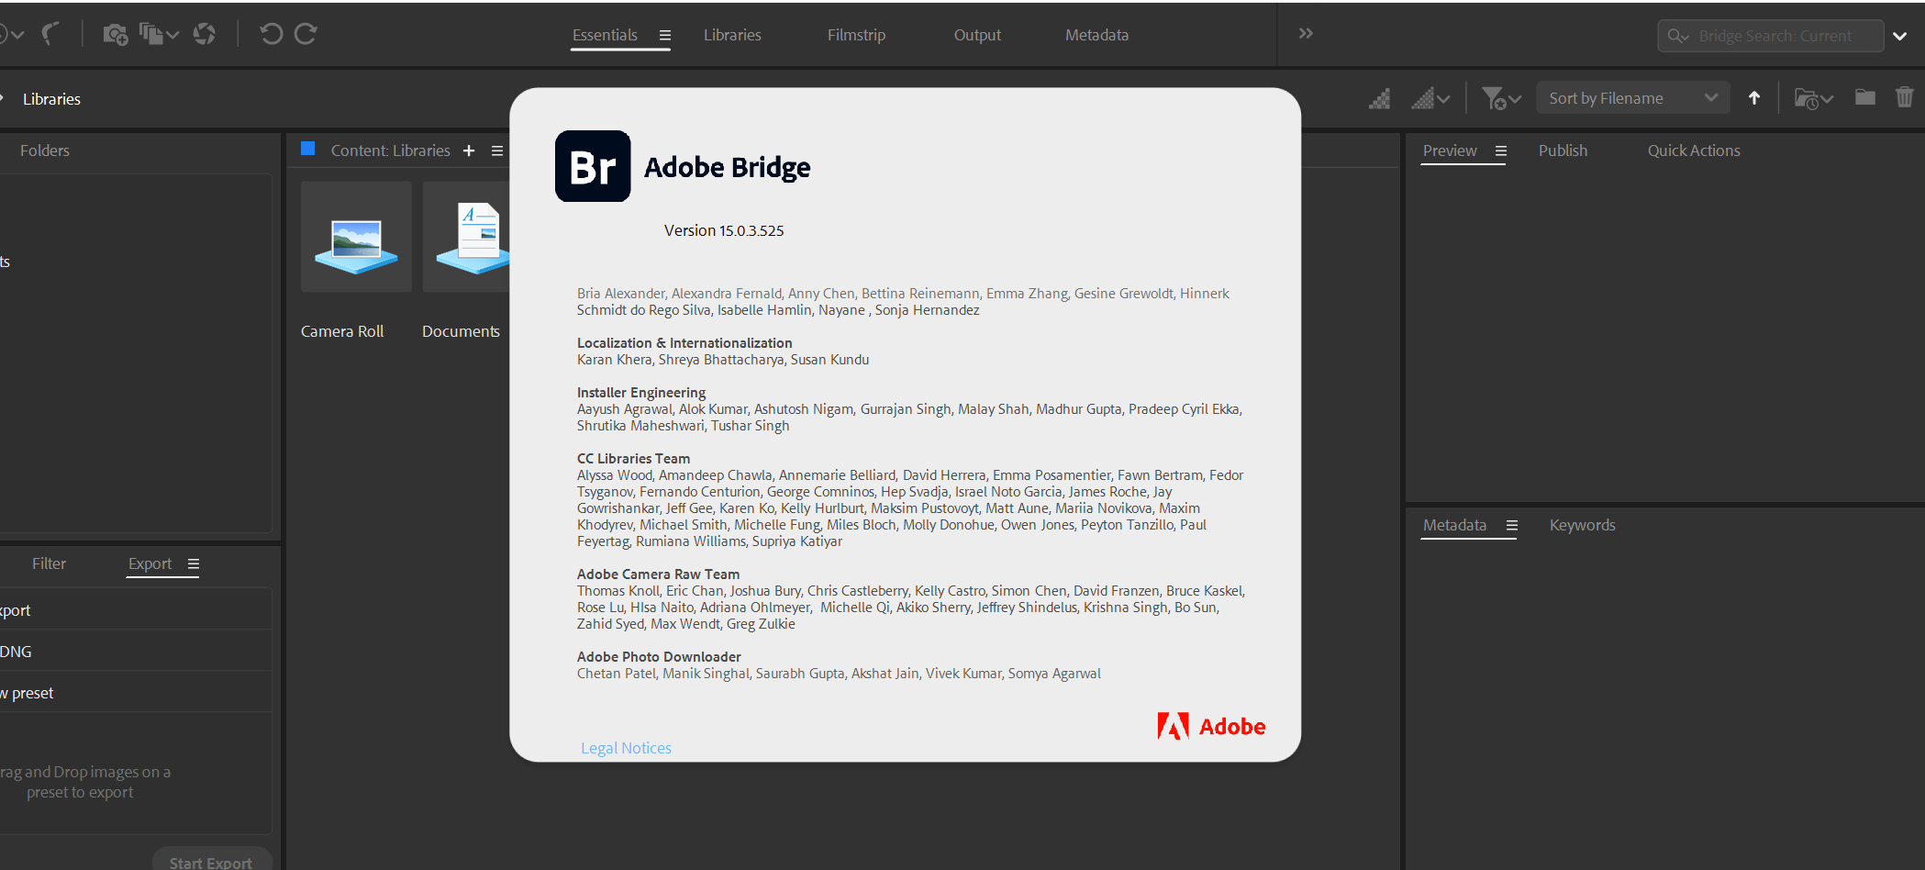The width and height of the screenshot is (1925, 870).
Task: Switch to Libraries workspace
Action: (732, 35)
